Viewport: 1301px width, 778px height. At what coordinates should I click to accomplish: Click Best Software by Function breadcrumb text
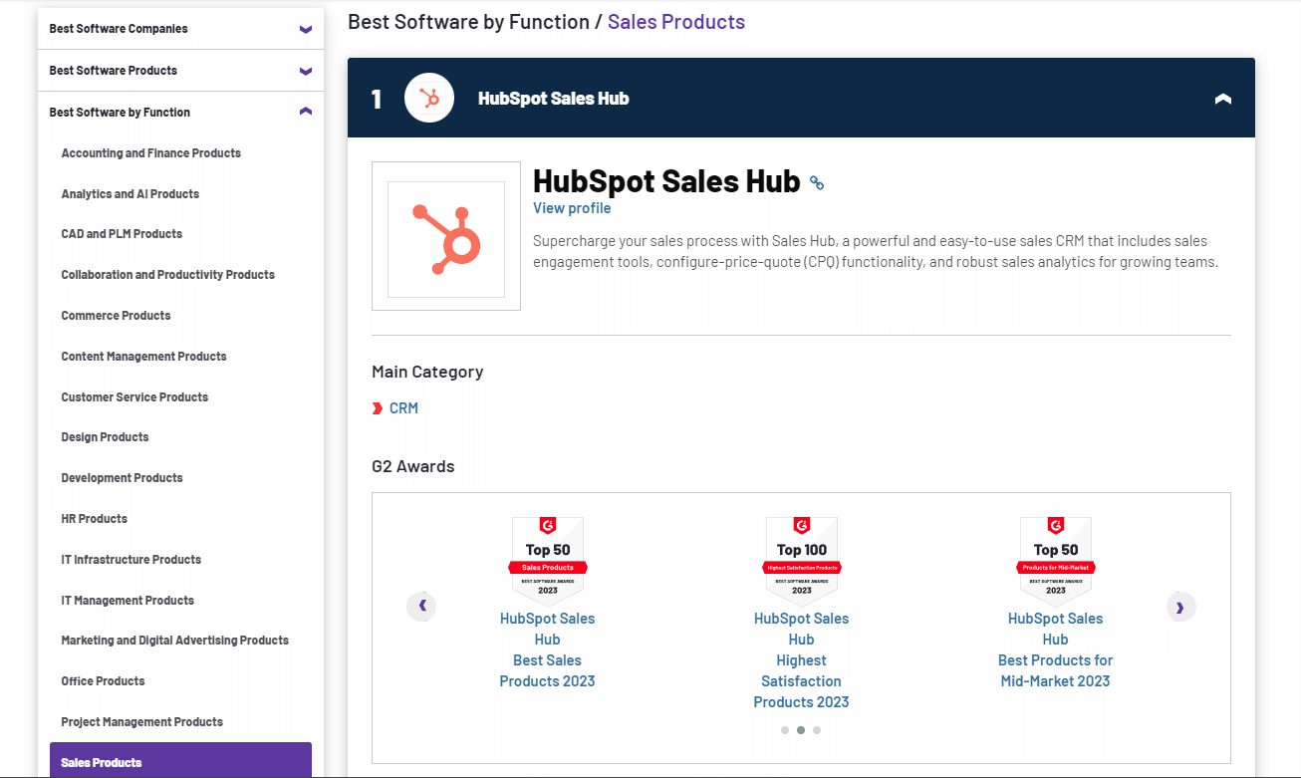468,22
